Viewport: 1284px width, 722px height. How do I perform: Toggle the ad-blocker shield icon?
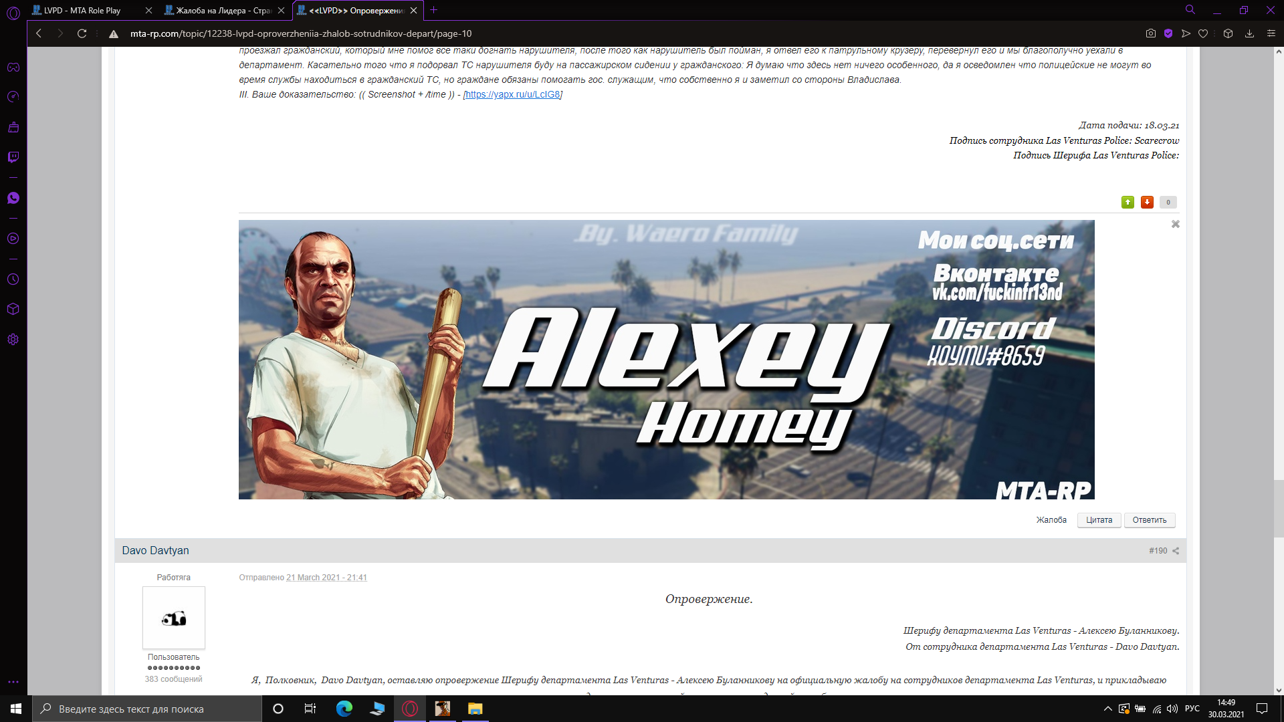1168,33
